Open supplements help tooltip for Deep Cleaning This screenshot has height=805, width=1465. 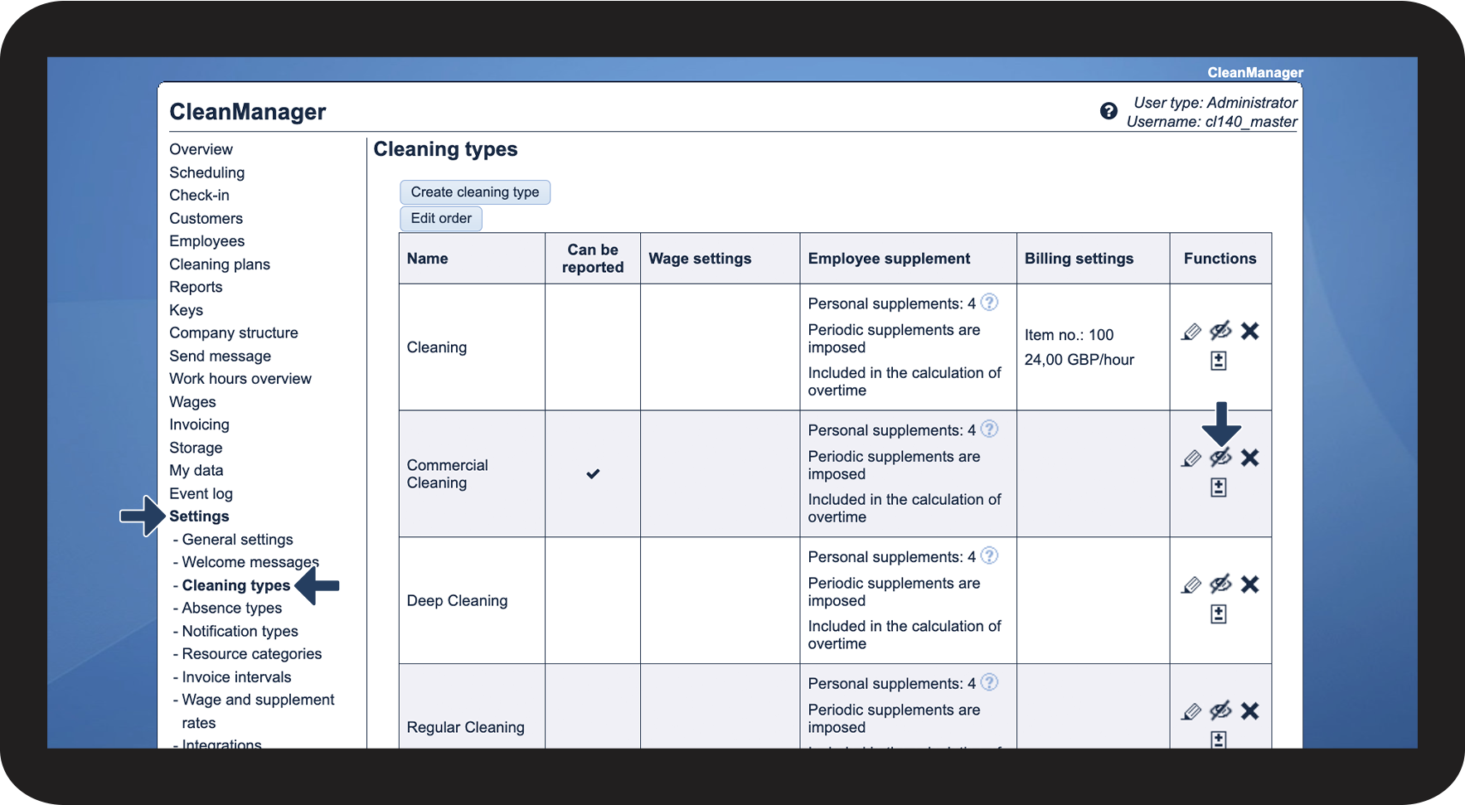(x=989, y=556)
